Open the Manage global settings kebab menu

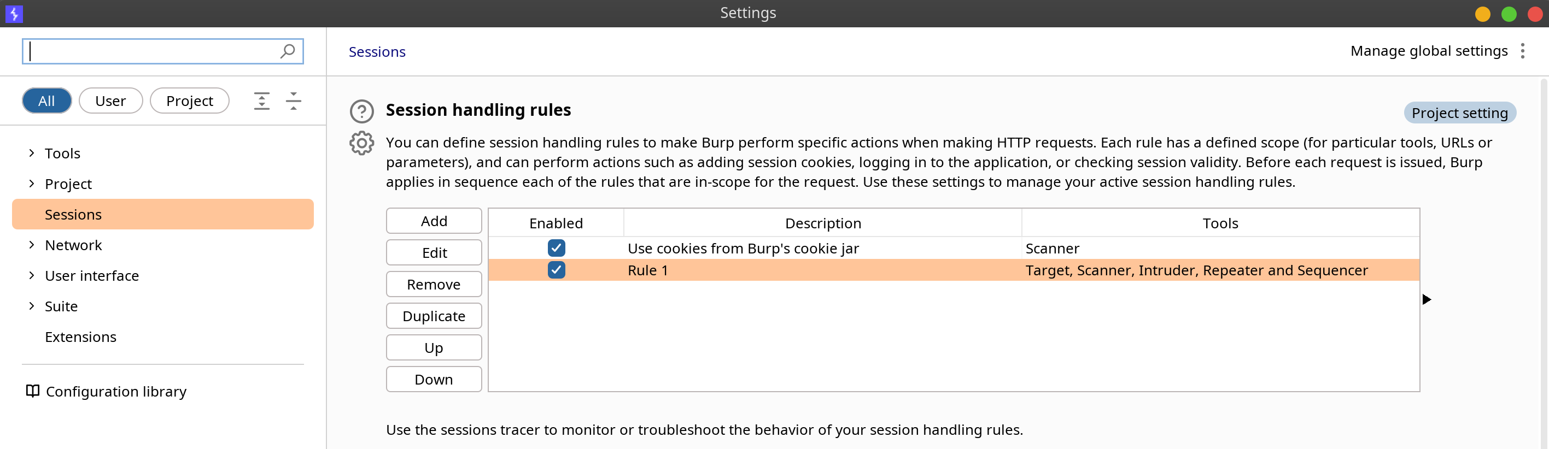point(1522,51)
